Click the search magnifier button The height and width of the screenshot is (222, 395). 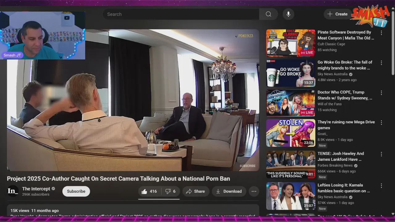coord(268,14)
